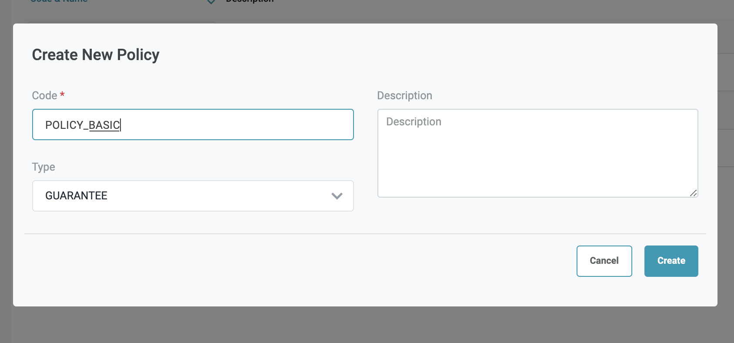Click the Description textarea resize handle
The image size is (734, 343).
(694, 193)
